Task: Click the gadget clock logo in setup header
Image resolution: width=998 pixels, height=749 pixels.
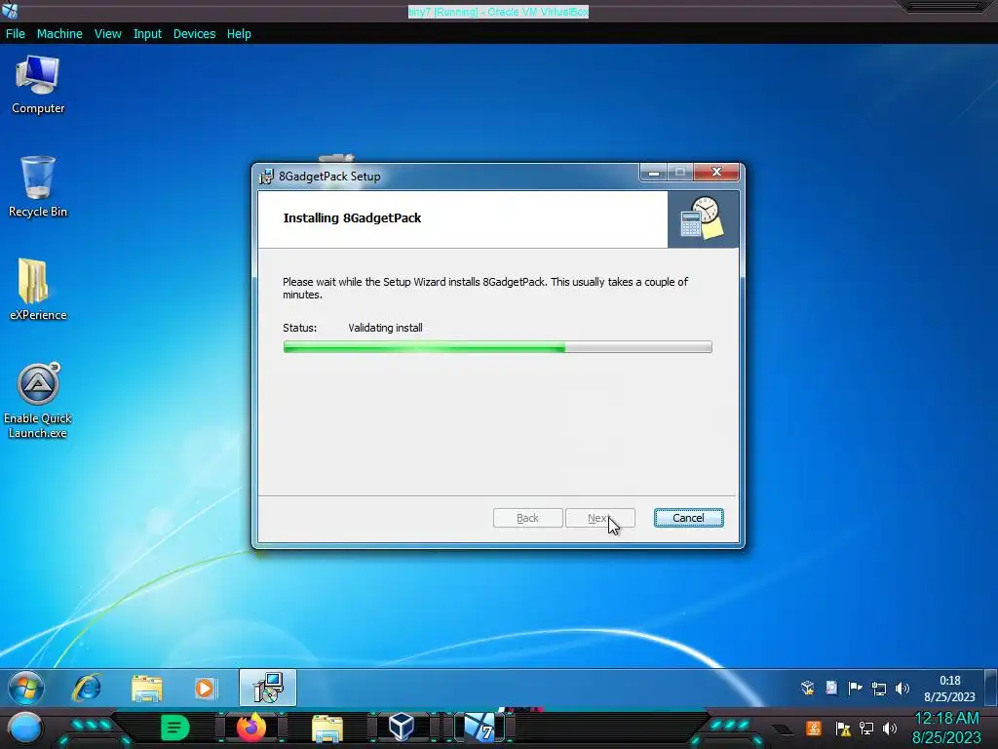Action: [x=703, y=218]
